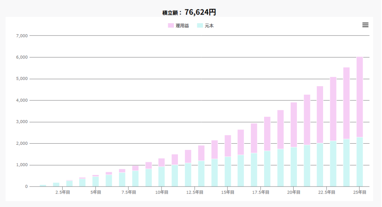Image resolution: width=382 pixels, height=207 pixels.
Task: Click cyan 元本 segment of 5年目 bar
Action: point(95,182)
